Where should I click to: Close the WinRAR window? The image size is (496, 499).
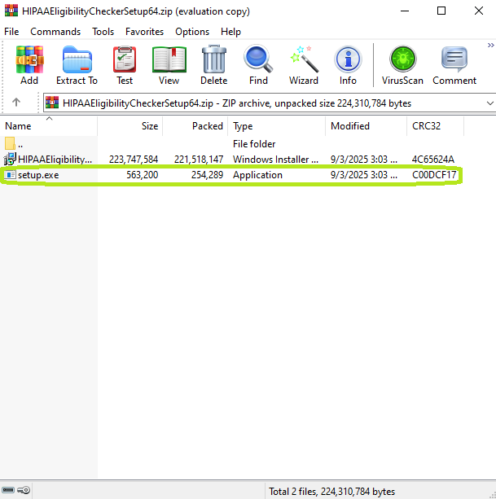(479, 11)
